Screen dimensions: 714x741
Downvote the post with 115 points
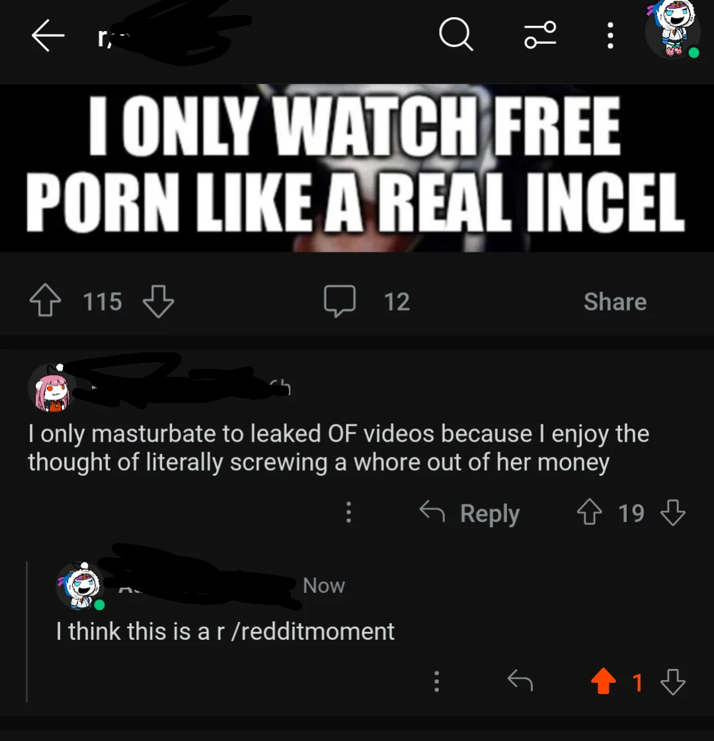[158, 301]
